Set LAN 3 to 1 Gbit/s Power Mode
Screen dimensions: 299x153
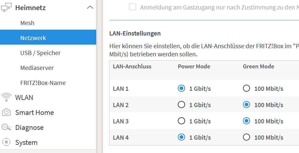point(181,121)
